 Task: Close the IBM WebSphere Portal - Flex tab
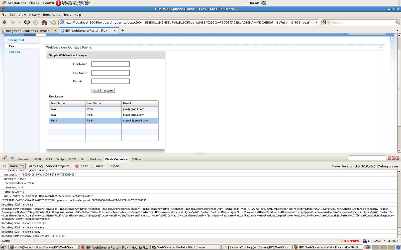(x=115, y=30)
